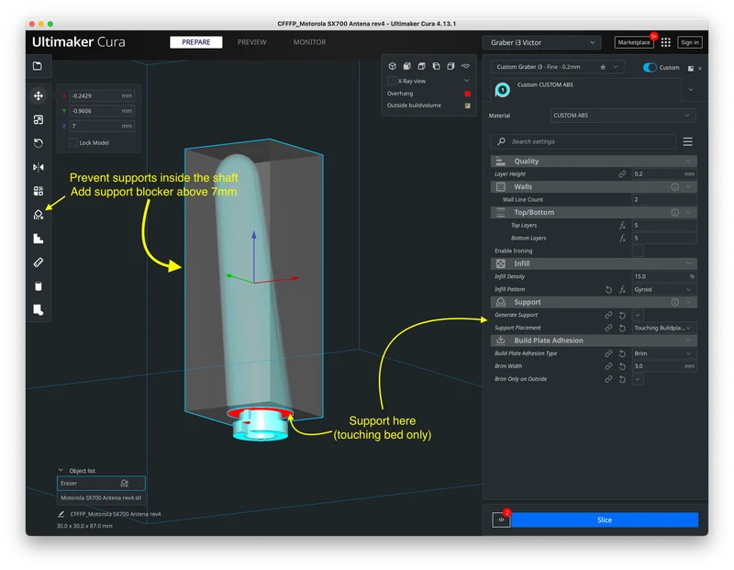Collapse Quality section
The image size is (734, 570).
(x=594, y=162)
